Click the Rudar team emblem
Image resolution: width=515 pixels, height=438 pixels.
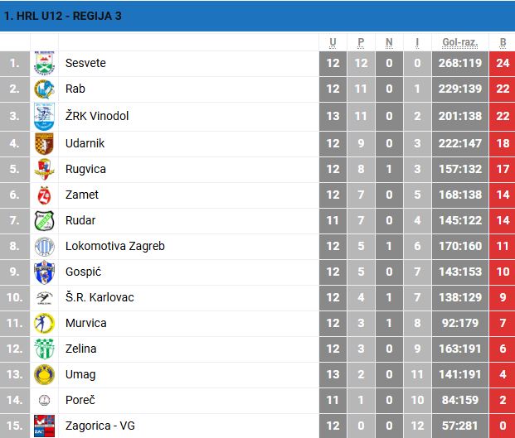point(43,221)
